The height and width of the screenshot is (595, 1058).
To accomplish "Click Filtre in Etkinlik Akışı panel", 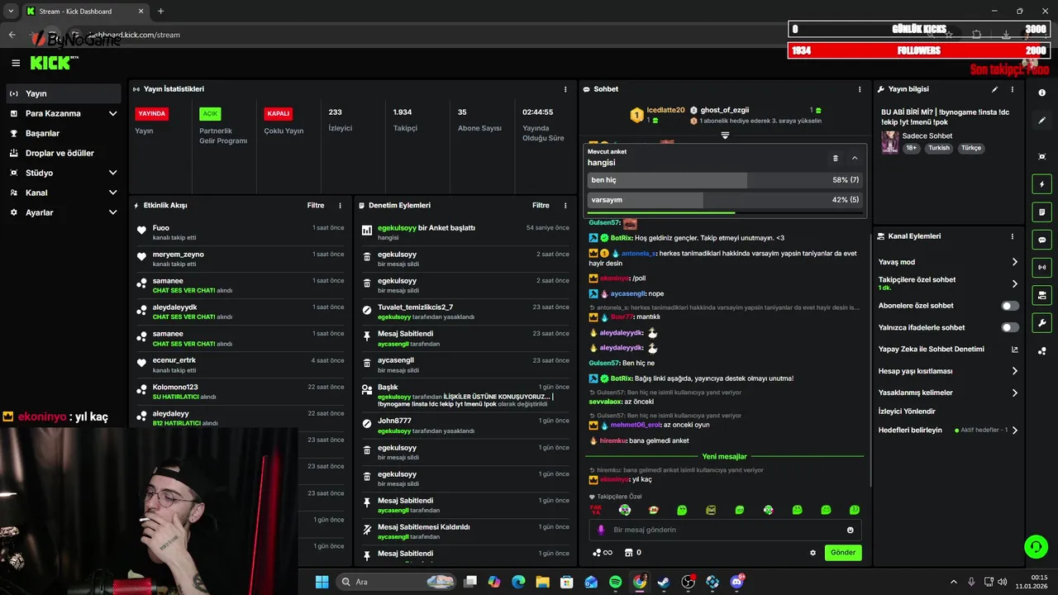I will (316, 206).
